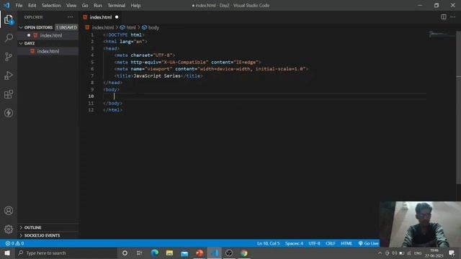
Task: Open the Selection menu
Action: pyautogui.click(x=51, y=5)
